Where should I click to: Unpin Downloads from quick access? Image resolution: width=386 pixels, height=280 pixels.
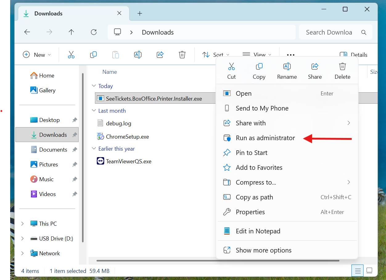75,135
